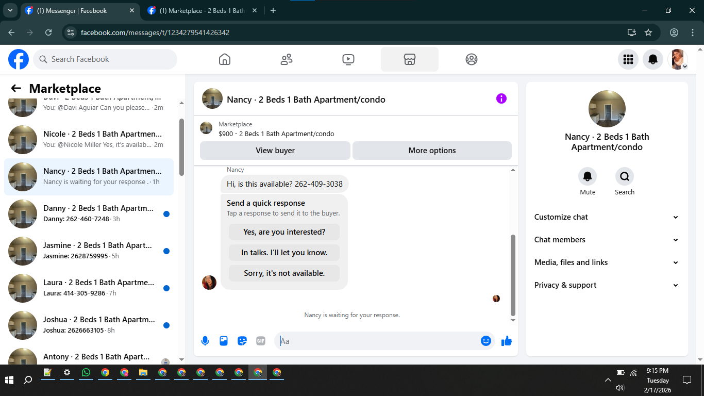The height and width of the screenshot is (396, 704).
Task: Open the account profile picture menu
Action: (678, 59)
